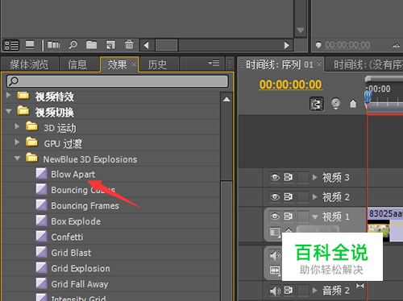This screenshot has height=301, width=403.
Task: Expand 视频 2 track
Action: [x=315, y=197]
